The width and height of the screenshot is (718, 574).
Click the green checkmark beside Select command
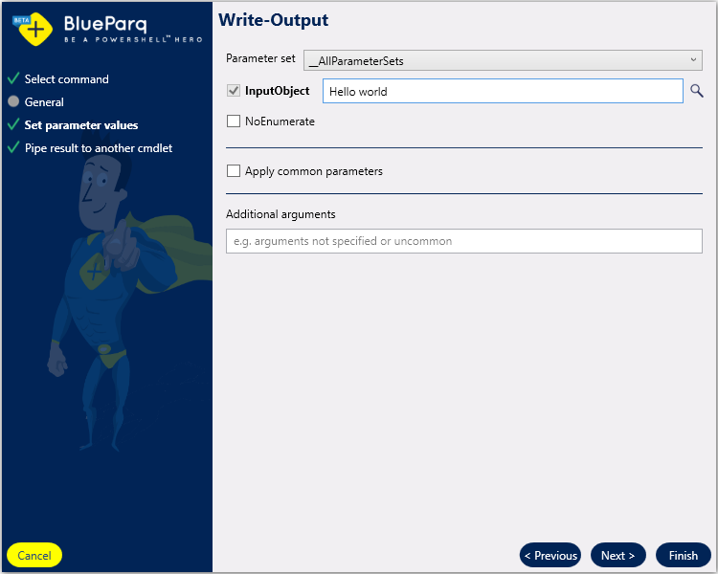pos(13,79)
